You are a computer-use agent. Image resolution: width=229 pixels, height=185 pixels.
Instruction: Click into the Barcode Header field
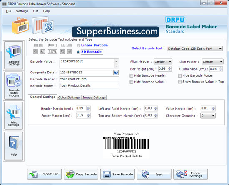pos(89,79)
